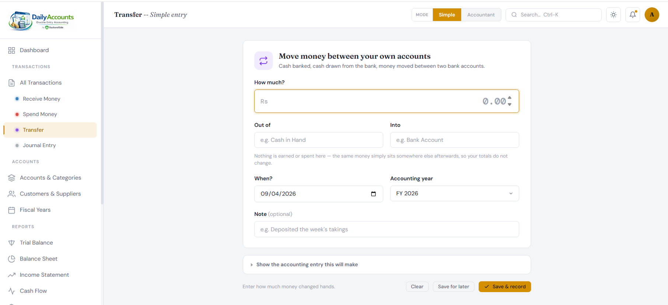Screen dimensions: 668x305
Task: Click the sidebar scrollbar
Action: [x=102, y=103]
